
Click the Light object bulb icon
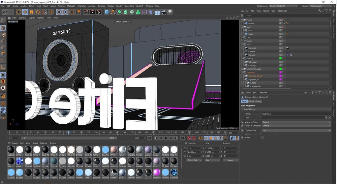[170, 12]
